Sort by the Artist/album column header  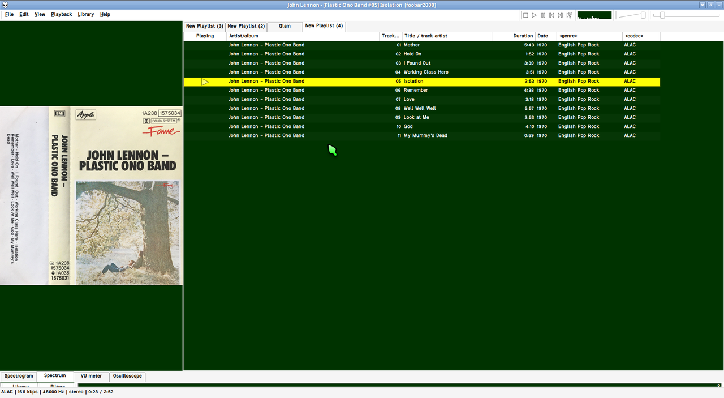pyautogui.click(x=303, y=36)
